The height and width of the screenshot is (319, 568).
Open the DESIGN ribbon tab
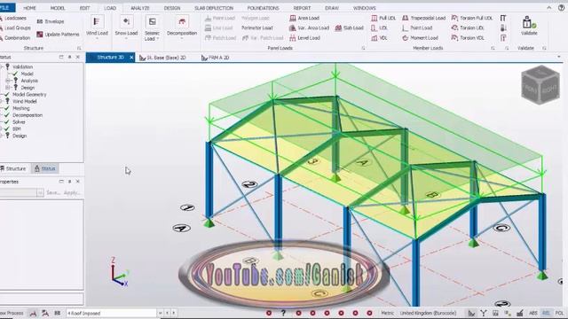pyautogui.click(x=172, y=8)
